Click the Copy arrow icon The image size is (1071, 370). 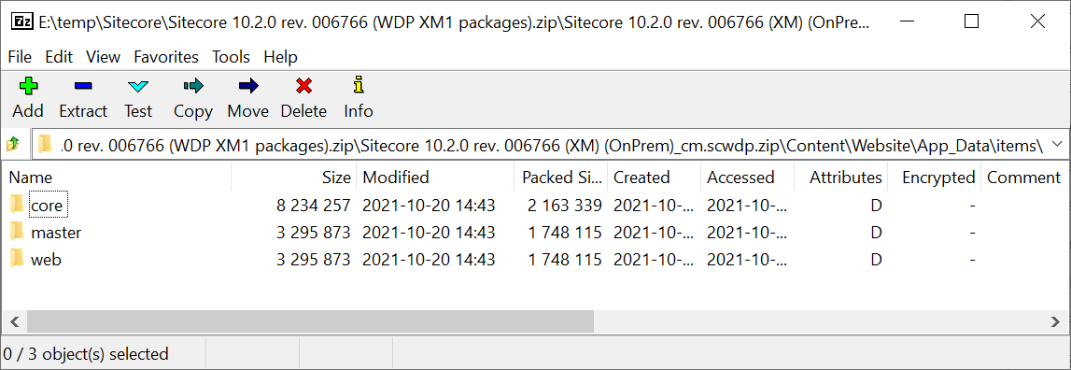[x=193, y=85]
